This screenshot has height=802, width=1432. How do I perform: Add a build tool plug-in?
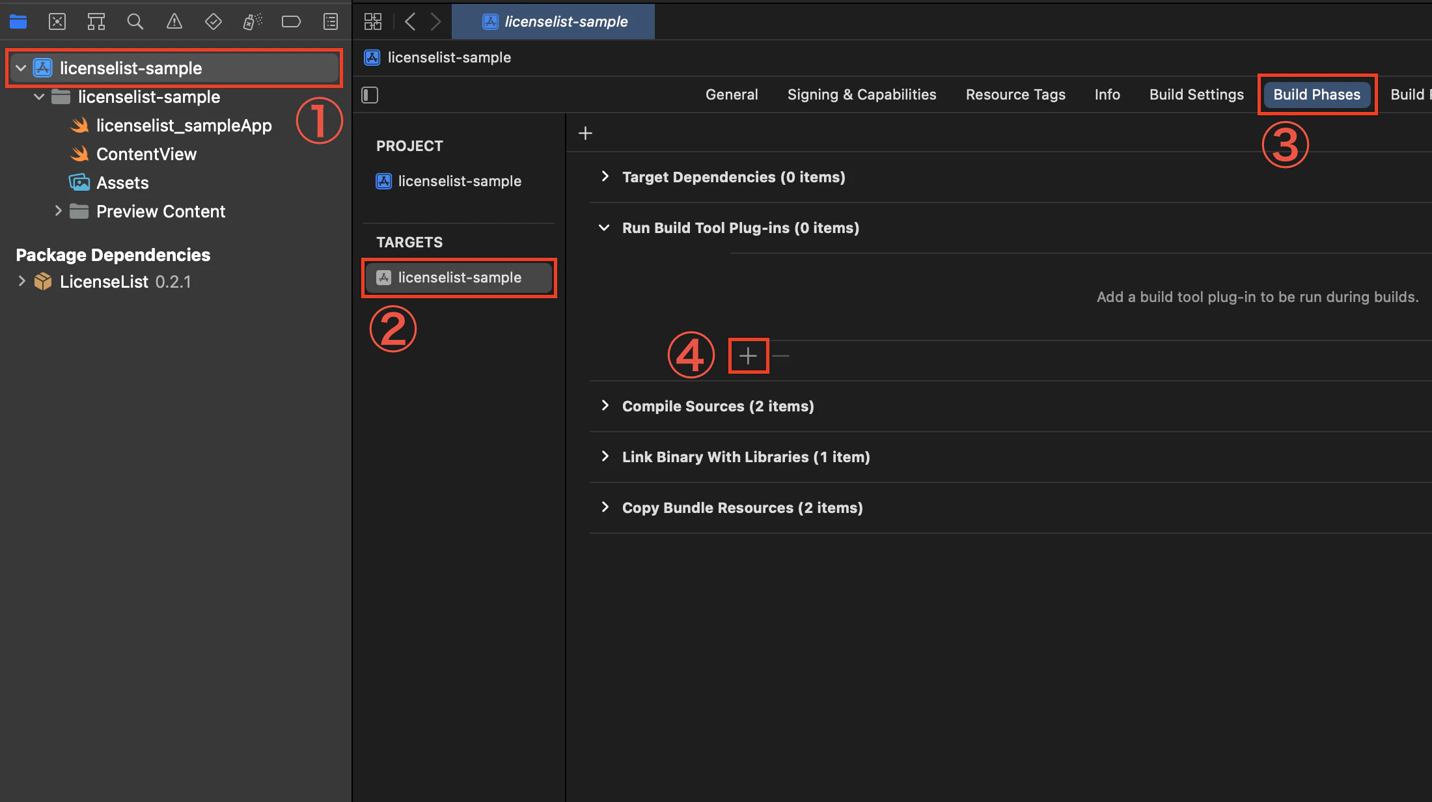point(749,356)
